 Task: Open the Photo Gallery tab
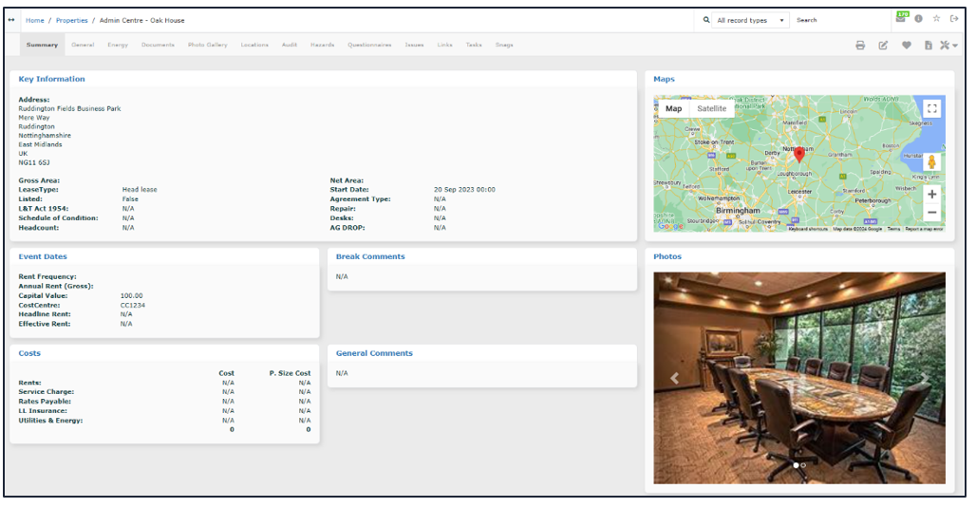point(207,45)
